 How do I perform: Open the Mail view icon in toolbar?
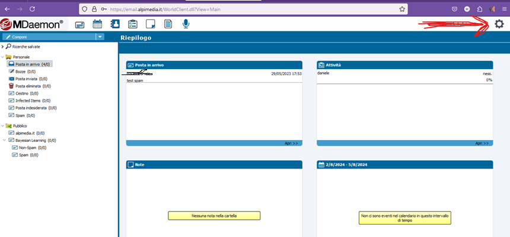point(79,24)
